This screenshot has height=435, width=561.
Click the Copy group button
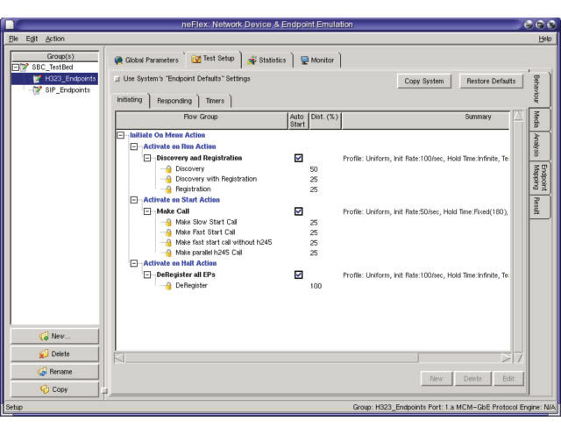pyautogui.click(x=54, y=389)
